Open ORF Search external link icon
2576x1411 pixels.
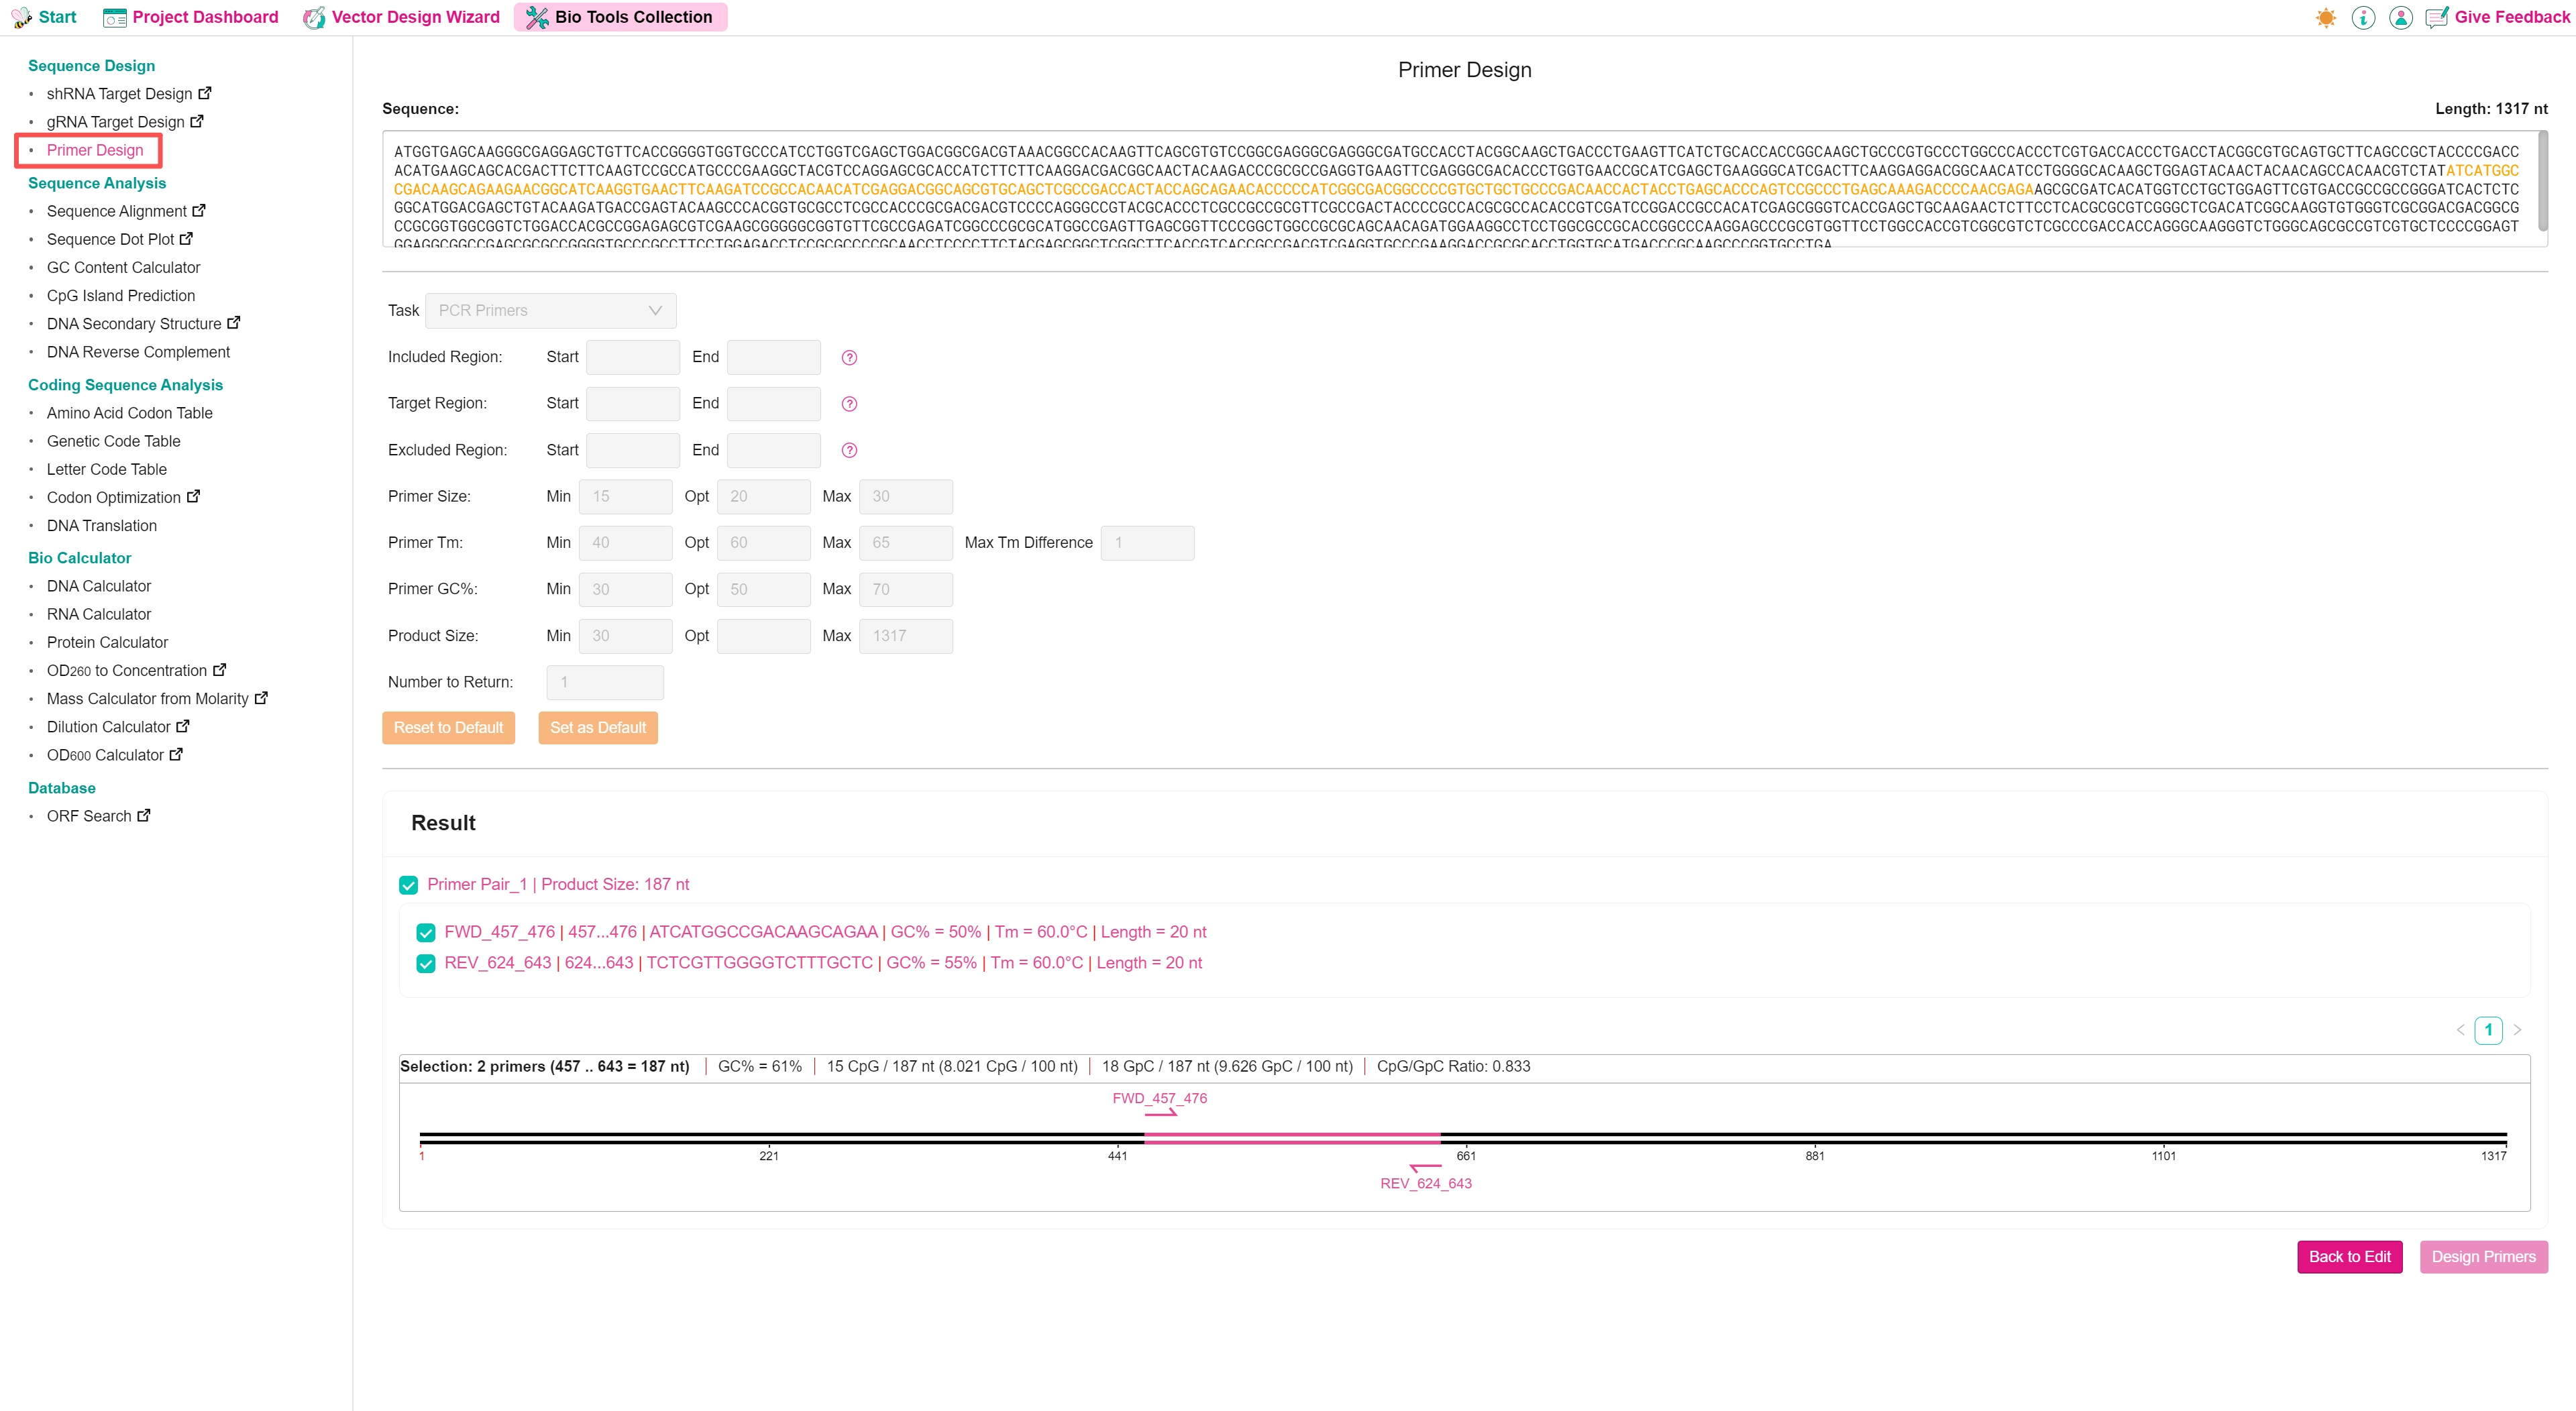[144, 815]
